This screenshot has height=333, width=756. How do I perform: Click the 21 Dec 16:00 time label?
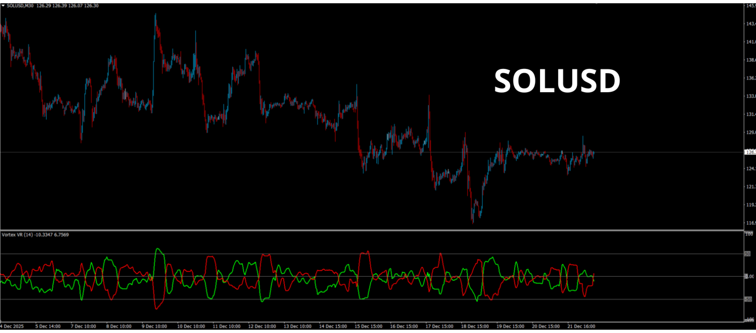point(581,326)
